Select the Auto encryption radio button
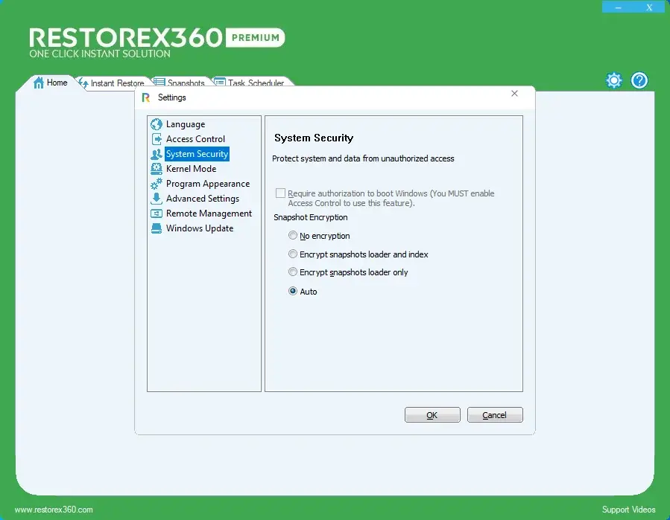The width and height of the screenshot is (670, 520). (293, 292)
